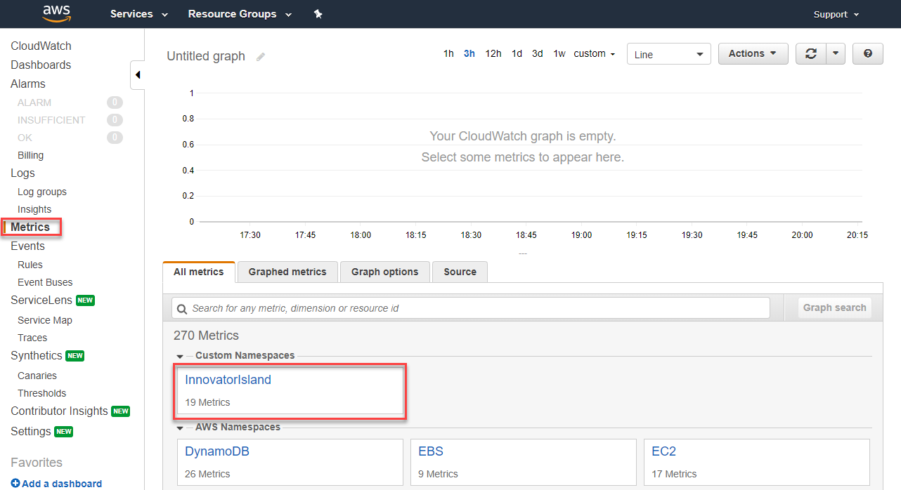Switch to the Graphed metrics tab
The width and height of the screenshot is (901, 490).
[x=287, y=272]
